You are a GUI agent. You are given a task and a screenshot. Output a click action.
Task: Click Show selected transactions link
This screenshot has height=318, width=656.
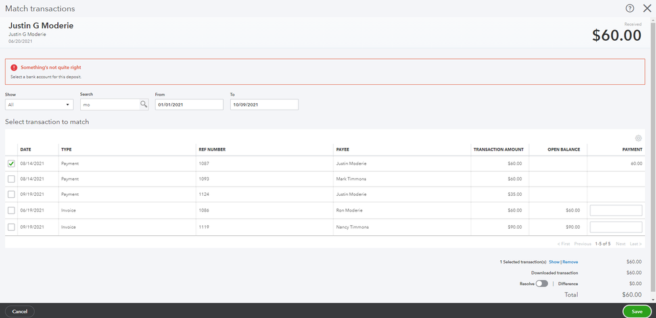point(554,262)
